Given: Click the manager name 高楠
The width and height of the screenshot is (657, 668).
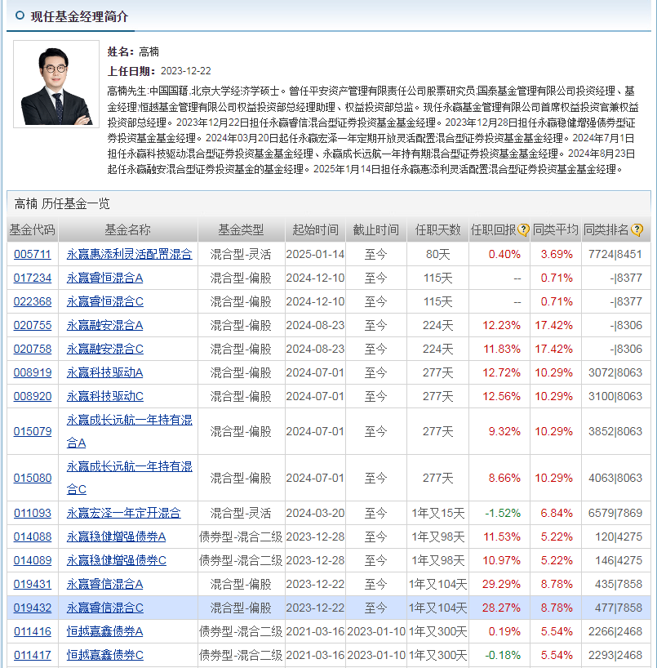Looking at the screenshot, I should 149,52.
